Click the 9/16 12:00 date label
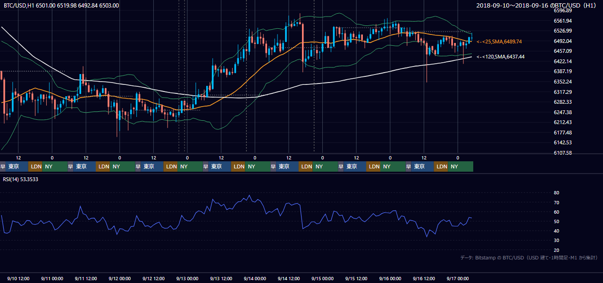Image resolution: width=603 pixels, height=283 pixels. (424, 278)
